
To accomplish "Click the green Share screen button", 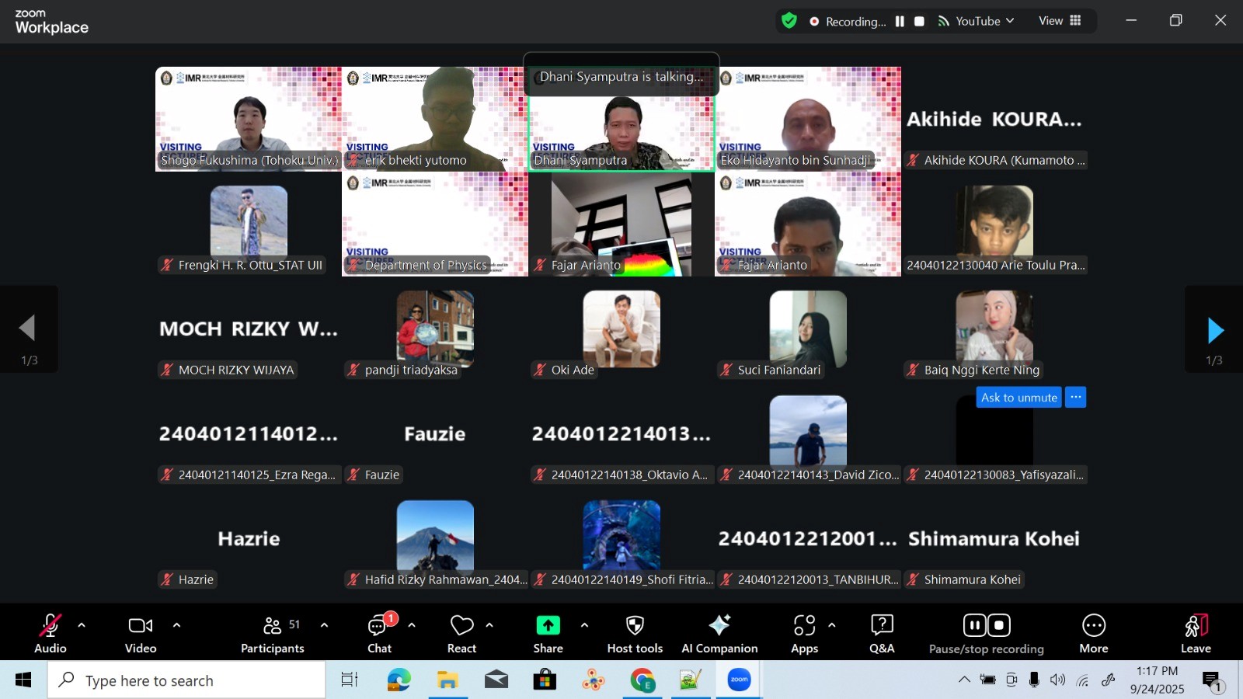I will pos(548,633).
